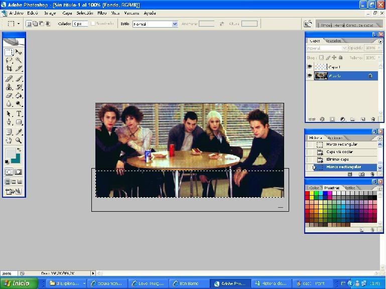The image size is (386, 289).
Task: Choose the Lasso tool
Action: pyautogui.click(x=9, y=60)
